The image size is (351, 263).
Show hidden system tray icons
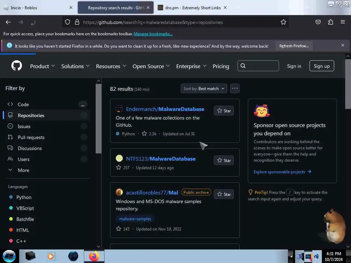click(291, 256)
